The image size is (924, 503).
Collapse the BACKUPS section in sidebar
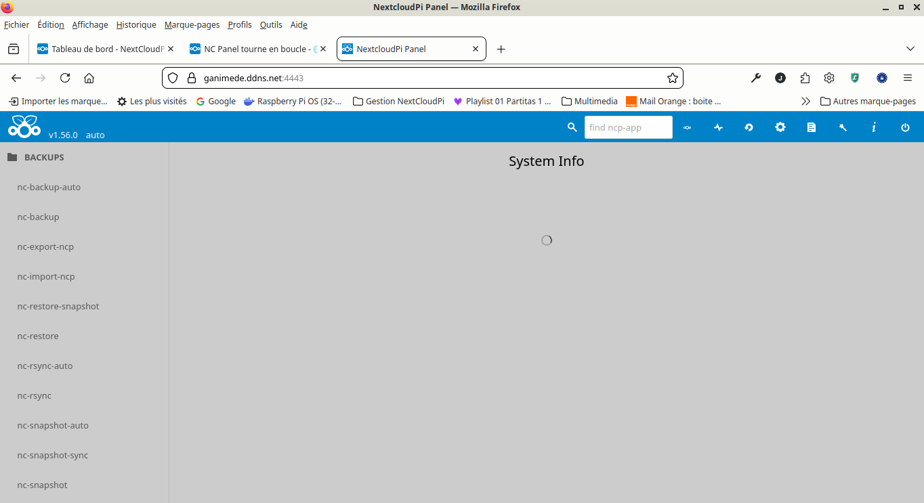[x=44, y=157]
